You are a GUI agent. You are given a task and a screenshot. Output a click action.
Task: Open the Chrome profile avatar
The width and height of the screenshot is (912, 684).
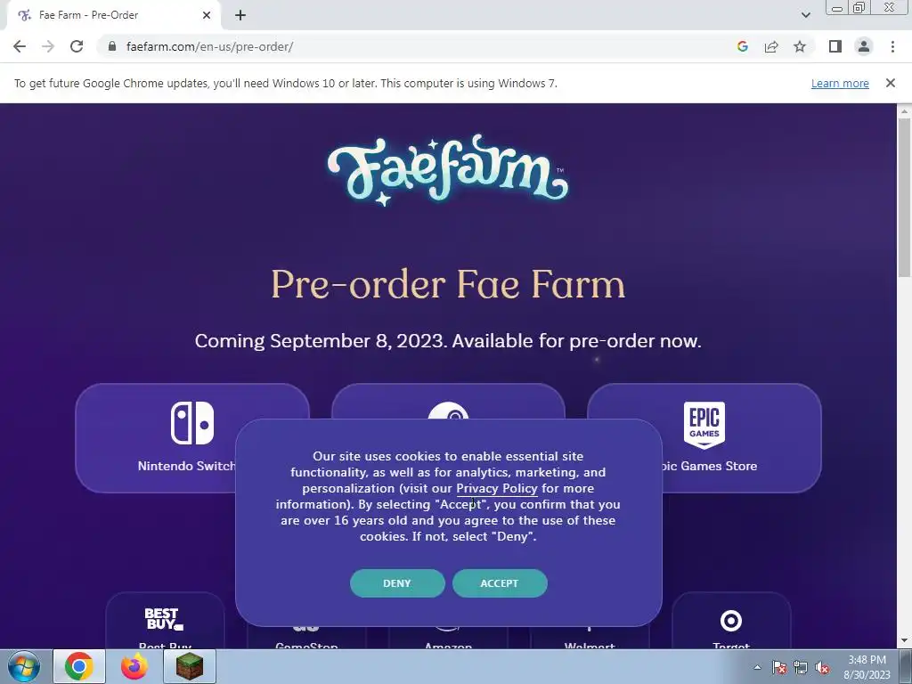864,46
